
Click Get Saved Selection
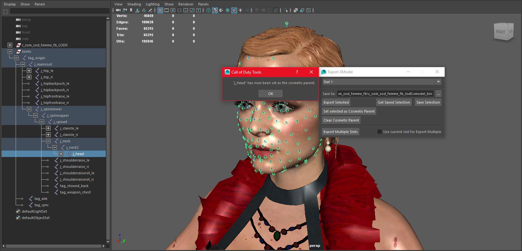[x=394, y=102]
